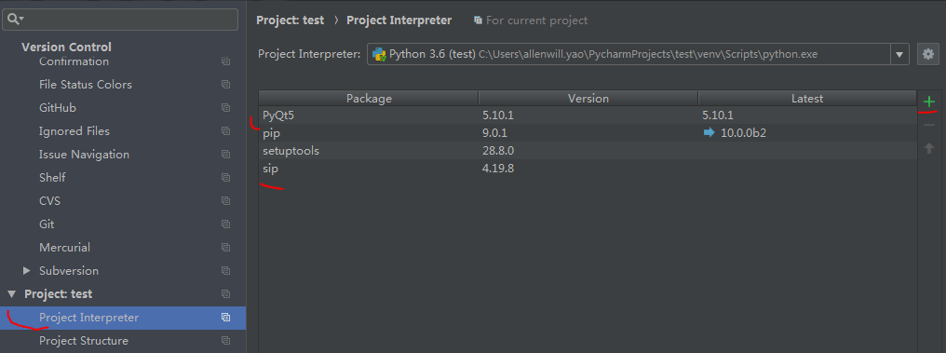Click copy icon next to Subversion
The width and height of the screenshot is (946, 353).
[225, 271]
